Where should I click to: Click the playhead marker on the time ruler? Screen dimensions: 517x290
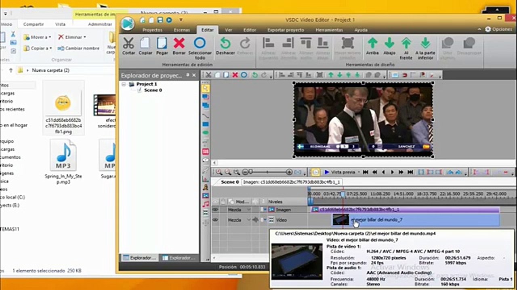pos(343,194)
